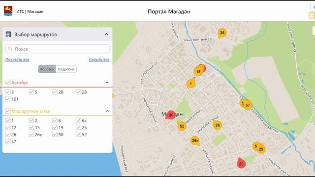Select the yellow route 25 map marker
315x177 pixels.
click(261, 149)
